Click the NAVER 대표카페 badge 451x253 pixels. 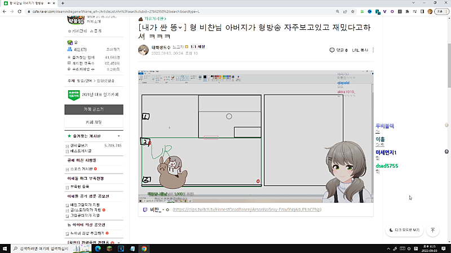coord(74,95)
